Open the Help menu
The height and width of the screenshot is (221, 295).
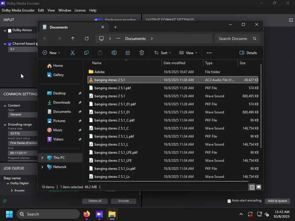point(93,10)
